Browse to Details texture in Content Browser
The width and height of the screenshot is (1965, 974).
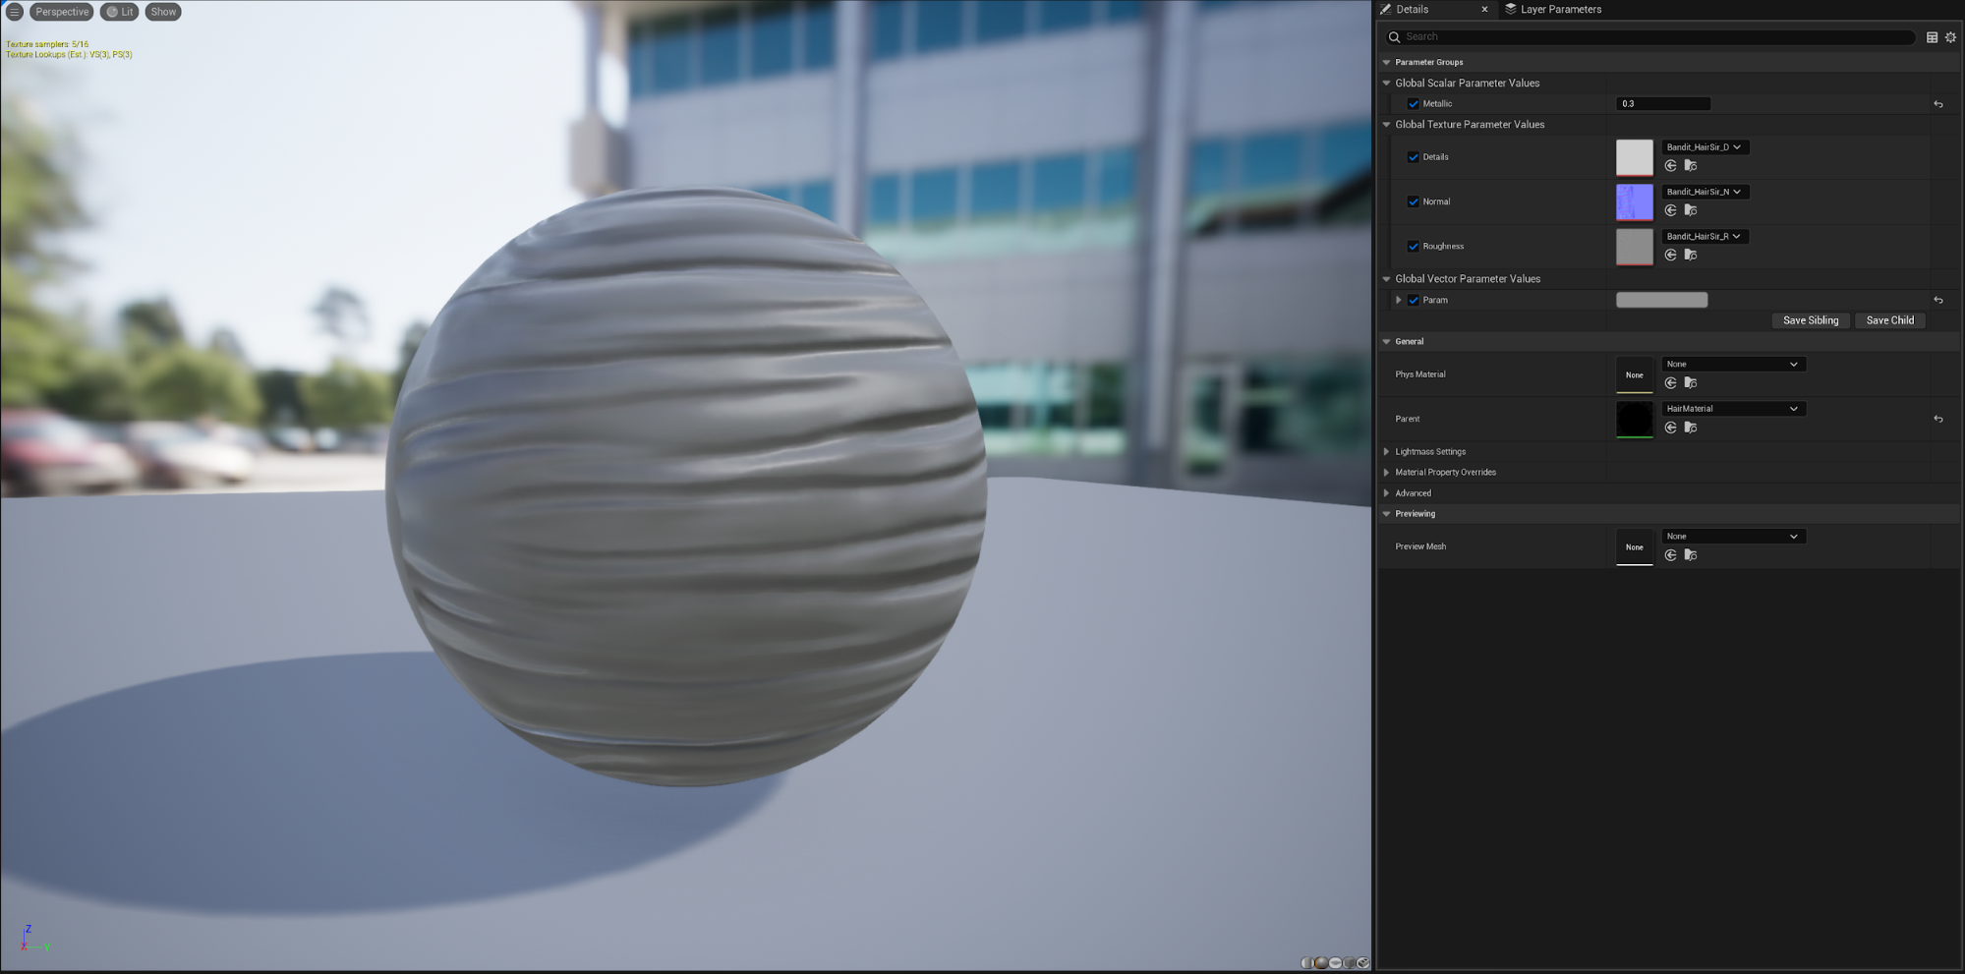tap(1691, 166)
